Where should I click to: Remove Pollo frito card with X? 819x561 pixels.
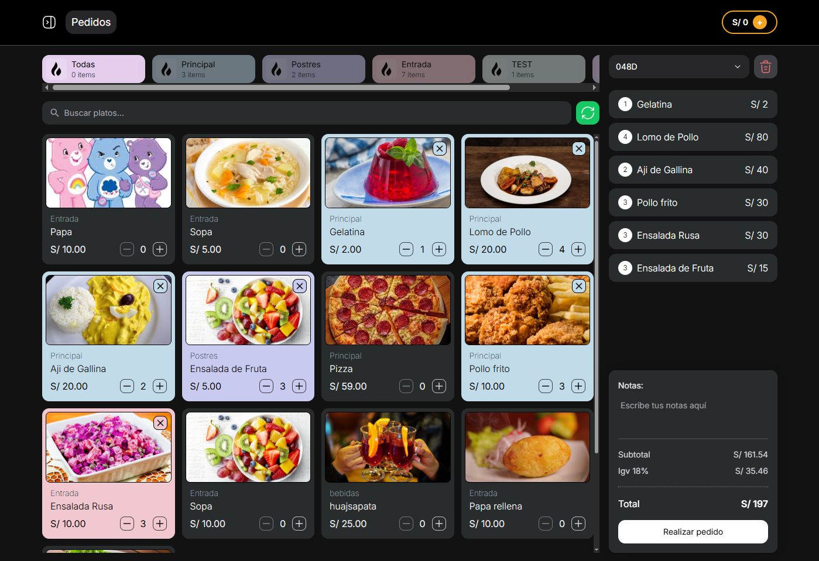(x=579, y=286)
